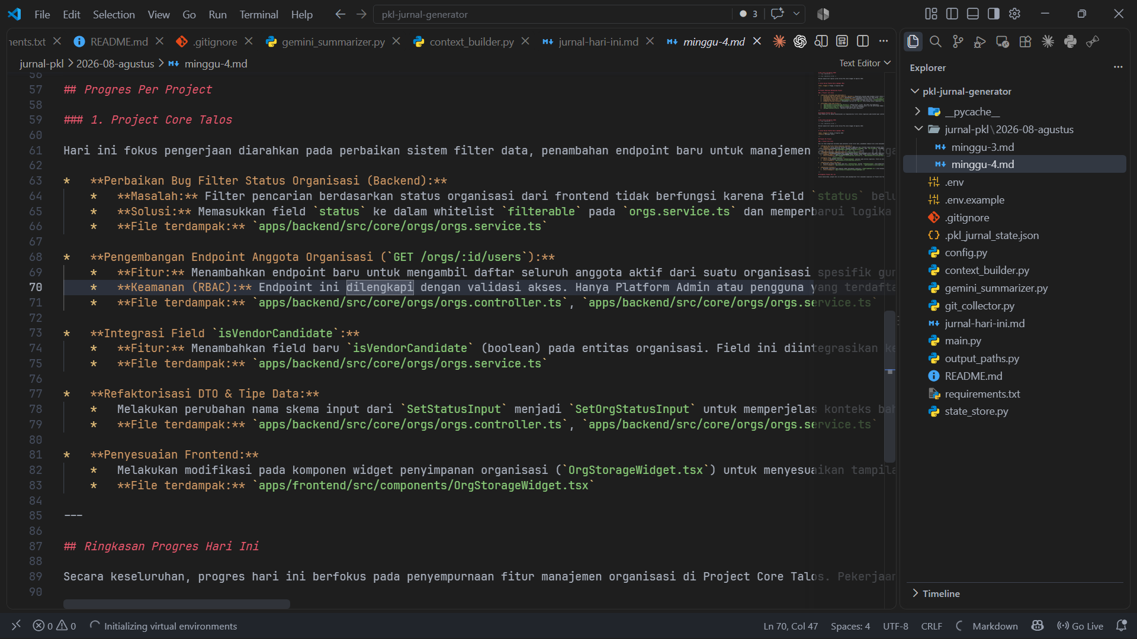Image resolution: width=1137 pixels, height=639 pixels.
Task: Collapse the pkl-jurnal-generator root folder
Action: (x=915, y=91)
